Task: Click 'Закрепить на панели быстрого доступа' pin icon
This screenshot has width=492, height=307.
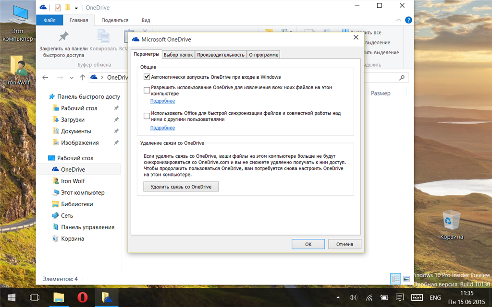Action: tap(64, 36)
